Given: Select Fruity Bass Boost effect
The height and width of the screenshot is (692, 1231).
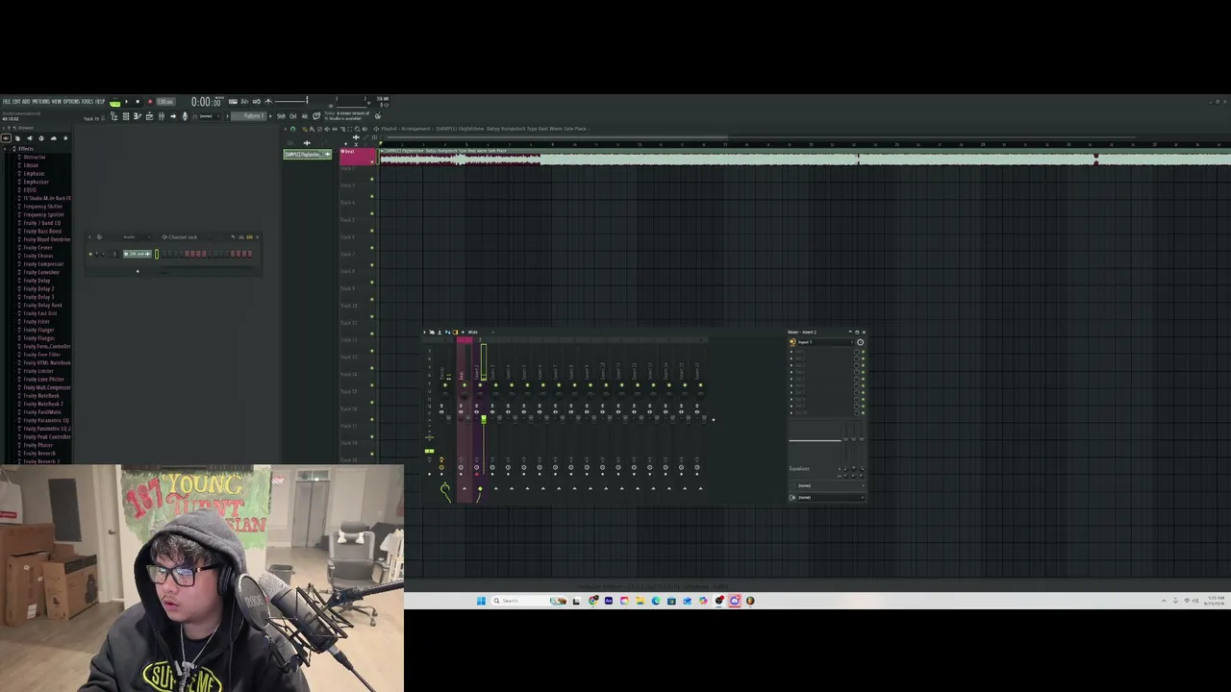Looking at the screenshot, I should tap(42, 232).
